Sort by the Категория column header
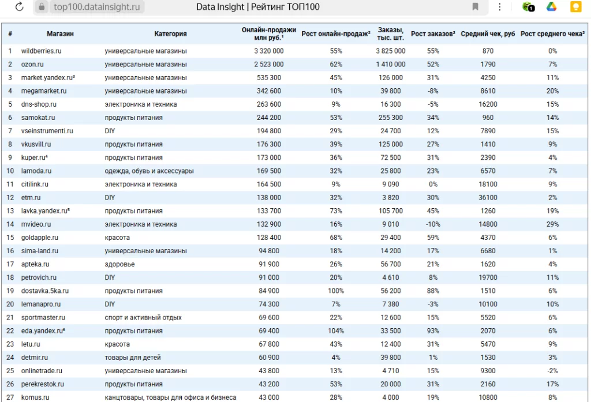The image size is (591, 402). [x=170, y=34]
